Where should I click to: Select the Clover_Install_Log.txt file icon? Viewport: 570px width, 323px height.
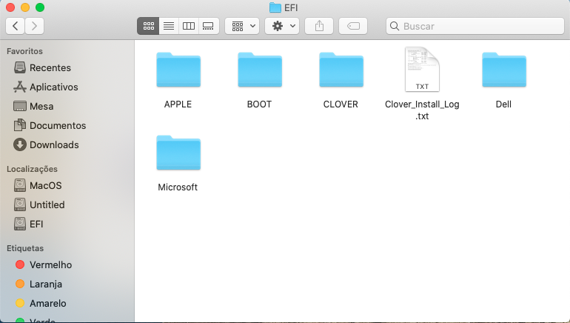click(422, 69)
